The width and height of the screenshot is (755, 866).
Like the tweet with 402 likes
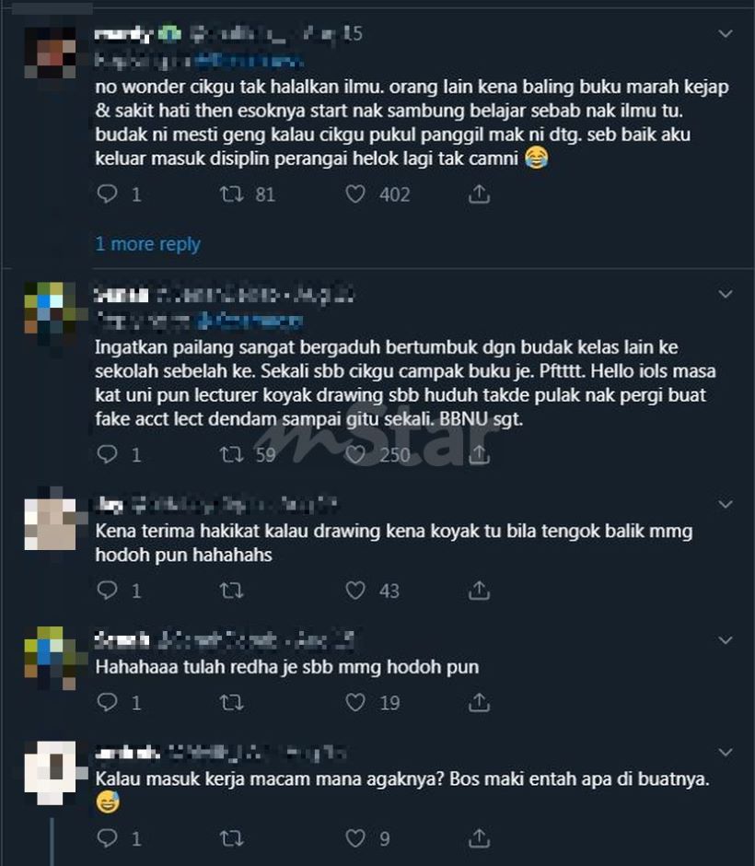(x=354, y=193)
